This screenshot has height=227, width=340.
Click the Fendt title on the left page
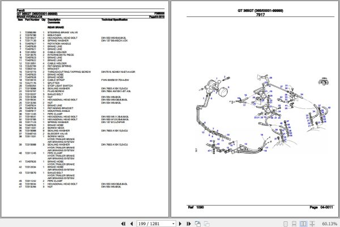coord(20,10)
